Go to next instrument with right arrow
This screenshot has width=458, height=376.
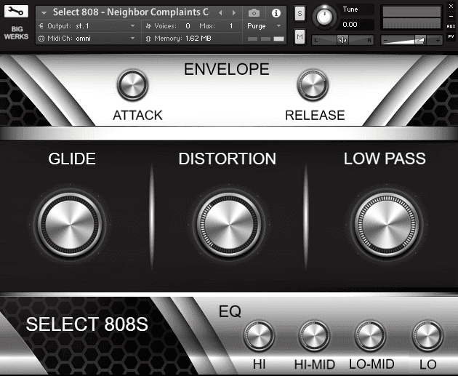(233, 13)
